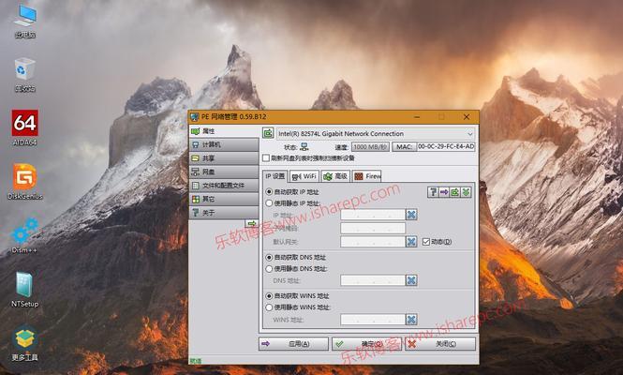Screen dimensions: 623x375
Task: Select 自动获取 IP 地址 radio button
Action: tap(270, 192)
